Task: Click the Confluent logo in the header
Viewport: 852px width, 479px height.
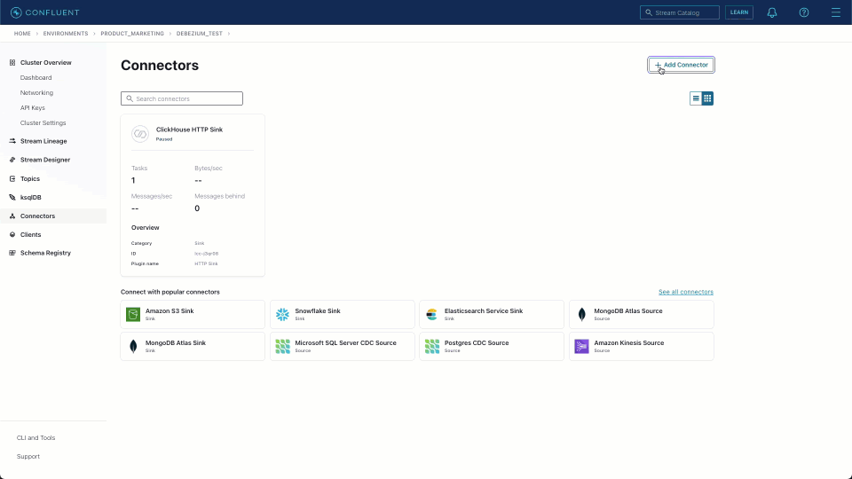Action: click(45, 12)
